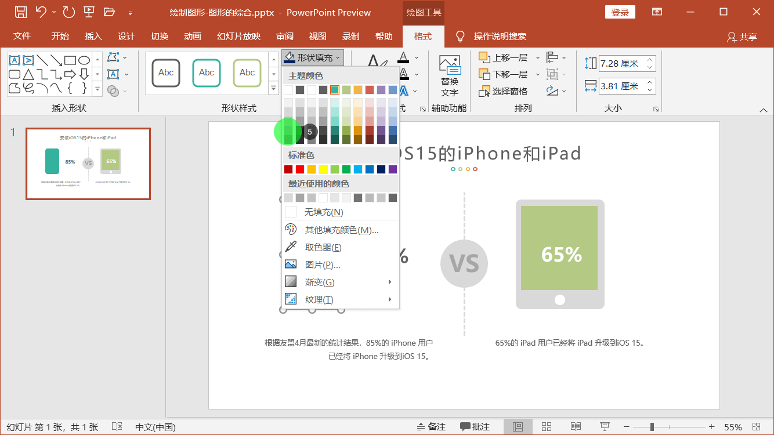The height and width of the screenshot is (435, 774).
Task: Select the standard yellow color swatch
Action: (323, 169)
